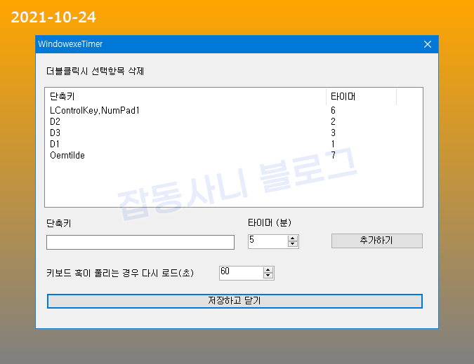474x364 pixels.
Task: Sort by the 타이머 column header
Action: click(361, 97)
